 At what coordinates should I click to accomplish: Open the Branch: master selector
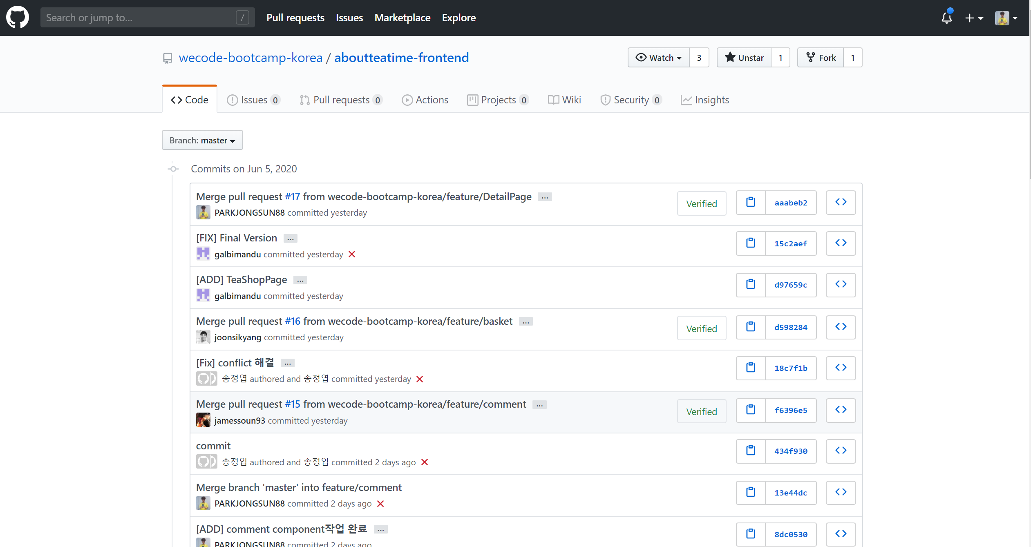tap(202, 140)
